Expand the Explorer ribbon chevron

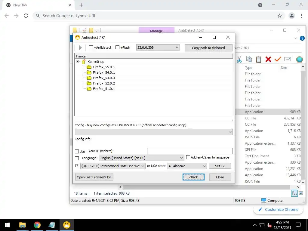coord(296,38)
